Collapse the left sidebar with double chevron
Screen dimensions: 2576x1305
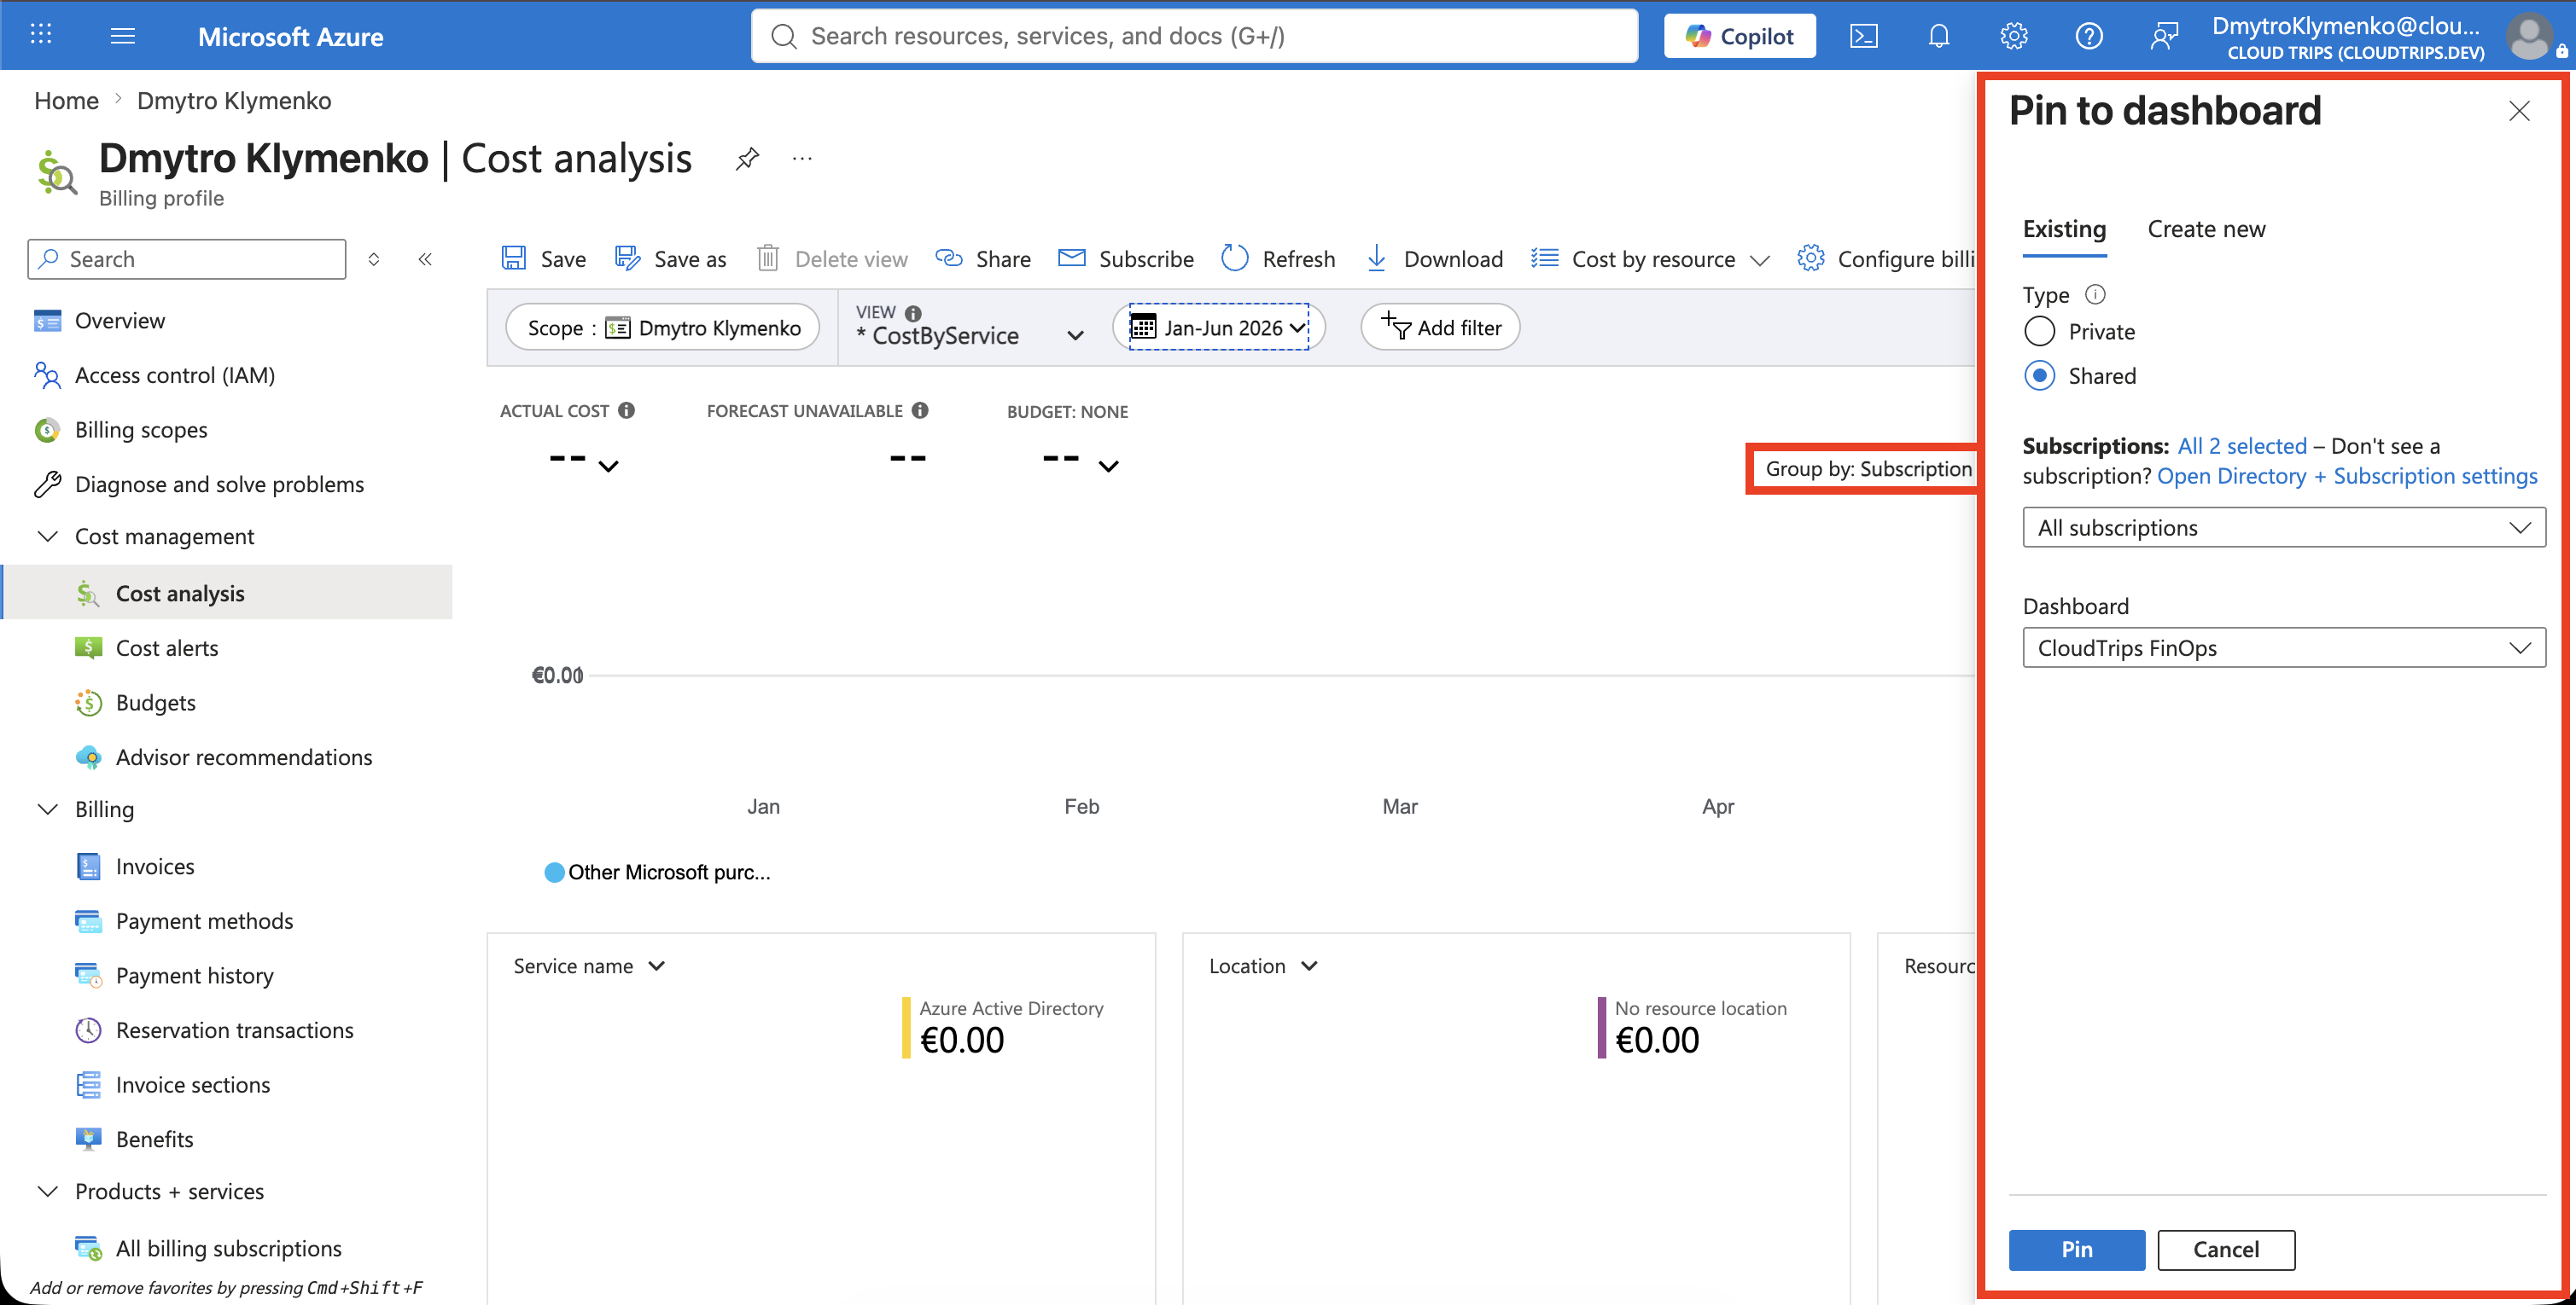(425, 258)
